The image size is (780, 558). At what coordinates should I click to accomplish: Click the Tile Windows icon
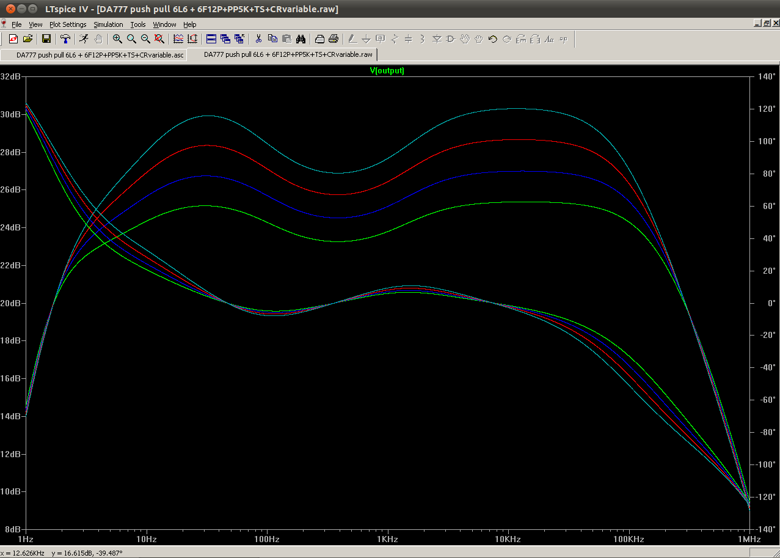pos(211,39)
